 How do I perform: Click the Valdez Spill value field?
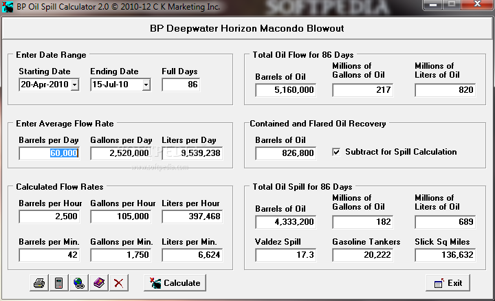[286, 255]
